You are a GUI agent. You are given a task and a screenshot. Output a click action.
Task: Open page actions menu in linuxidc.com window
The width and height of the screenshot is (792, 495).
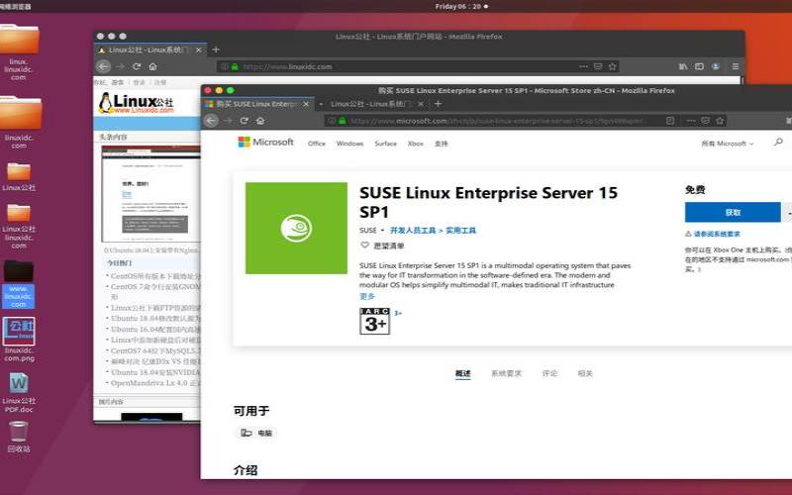click(x=583, y=66)
